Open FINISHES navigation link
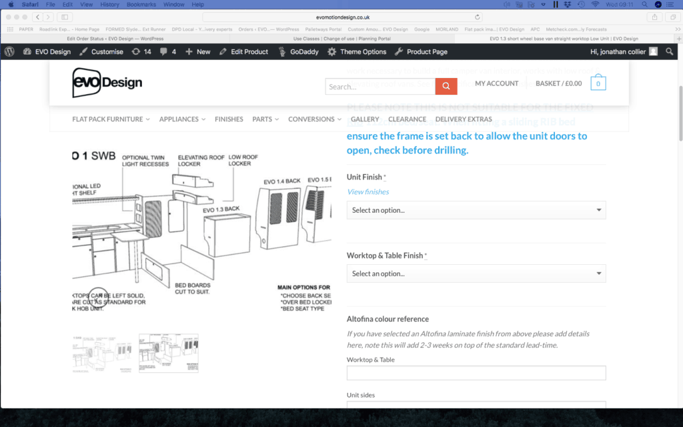This screenshot has height=427, width=683. pos(229,119)
